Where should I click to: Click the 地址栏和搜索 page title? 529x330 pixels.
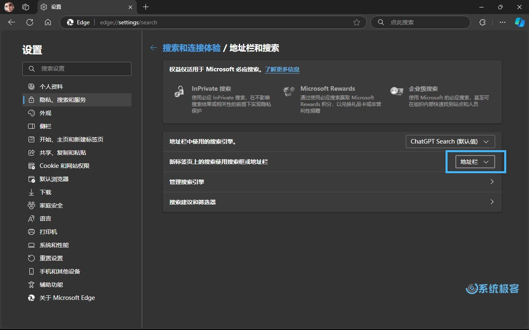click(254, 48)
